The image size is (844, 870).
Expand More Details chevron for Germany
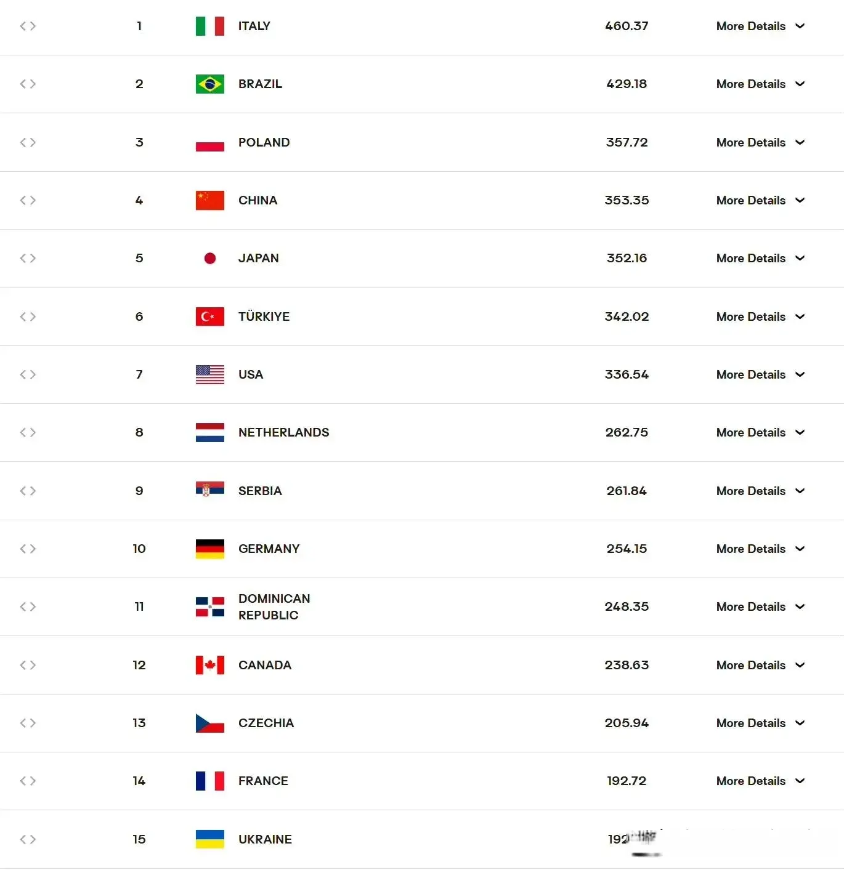(x=800, y=549)
